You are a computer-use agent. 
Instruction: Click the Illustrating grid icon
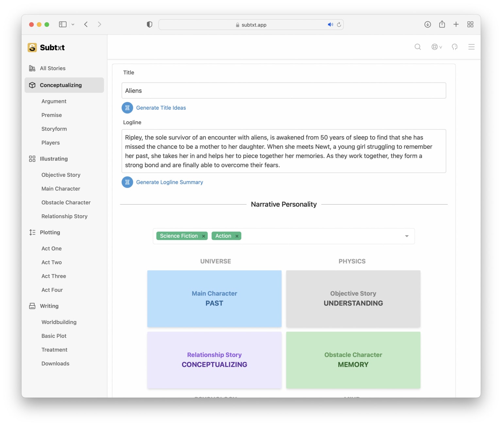coord(32,159)
